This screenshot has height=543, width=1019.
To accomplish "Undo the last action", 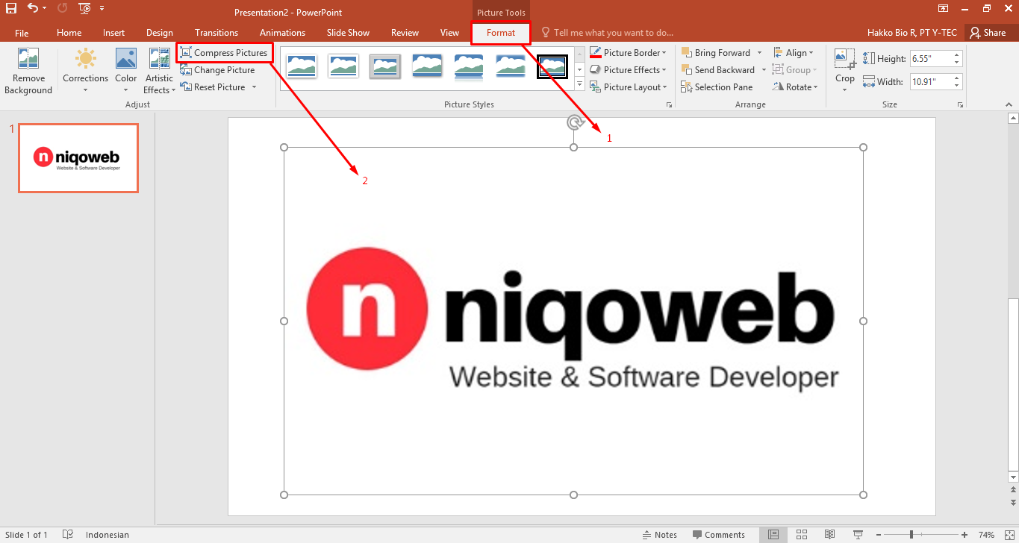I will point(32,8).
